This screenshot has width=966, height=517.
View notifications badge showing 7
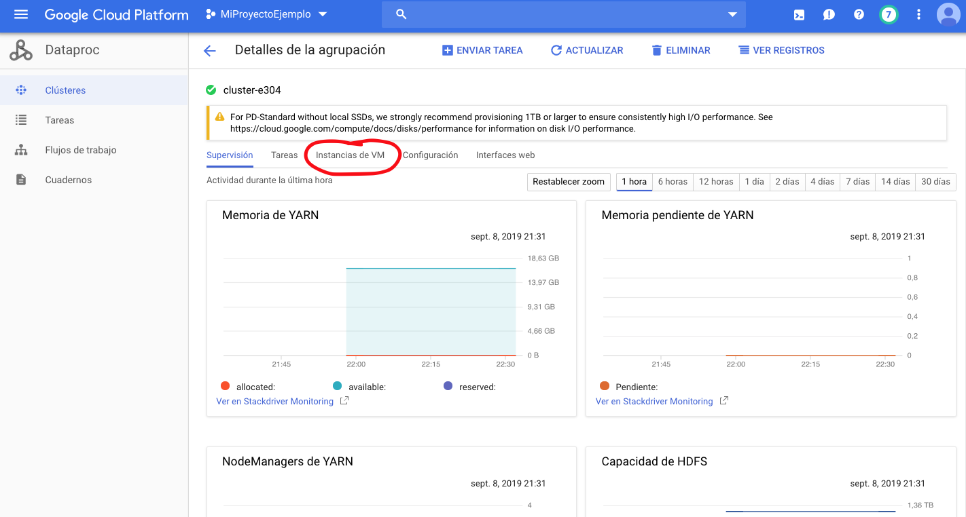point(889,14)
